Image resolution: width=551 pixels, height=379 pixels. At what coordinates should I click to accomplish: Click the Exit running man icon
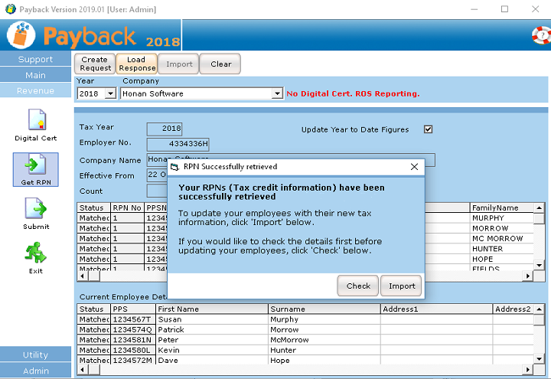pos(36,253)
